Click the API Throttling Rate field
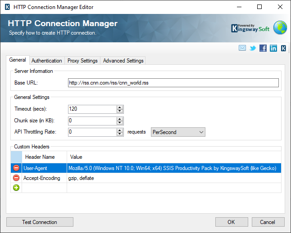 point(92,132)
